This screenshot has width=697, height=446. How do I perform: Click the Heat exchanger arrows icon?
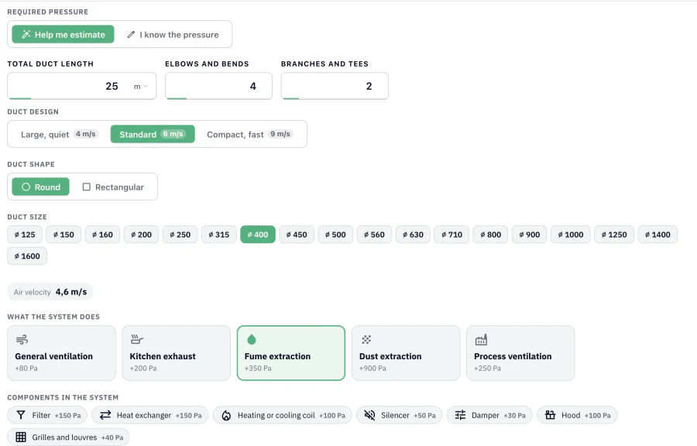(105, 415)
